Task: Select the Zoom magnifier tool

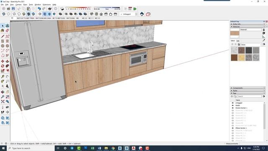Action: (3, 97)
